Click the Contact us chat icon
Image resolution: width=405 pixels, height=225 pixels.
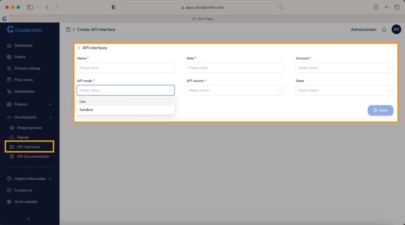(9, 190)
